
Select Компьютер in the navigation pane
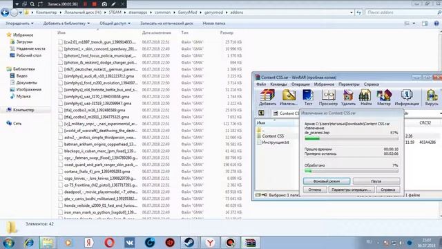click(23, 110)
